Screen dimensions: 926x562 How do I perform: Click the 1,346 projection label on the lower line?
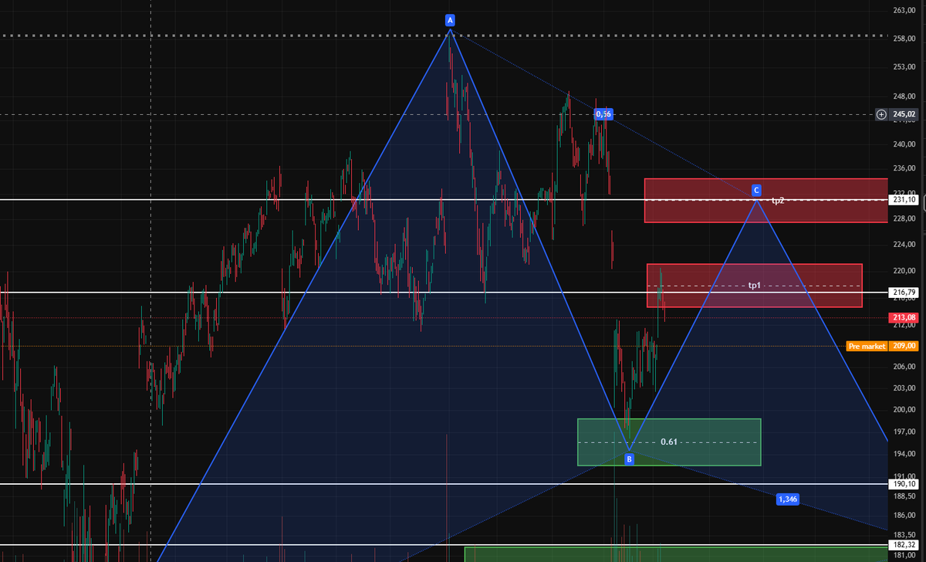click(788, 499)
